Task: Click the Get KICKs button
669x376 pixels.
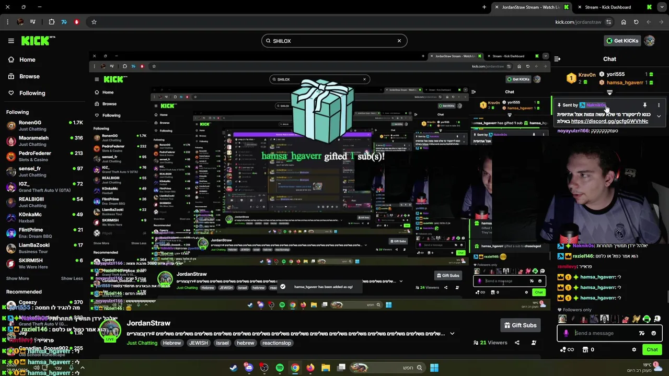Action: click(622, 41)
